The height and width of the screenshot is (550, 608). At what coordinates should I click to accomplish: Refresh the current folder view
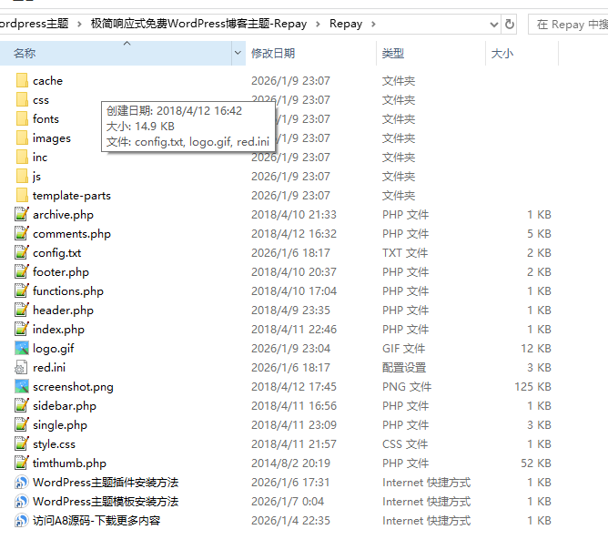pos(510,25)
